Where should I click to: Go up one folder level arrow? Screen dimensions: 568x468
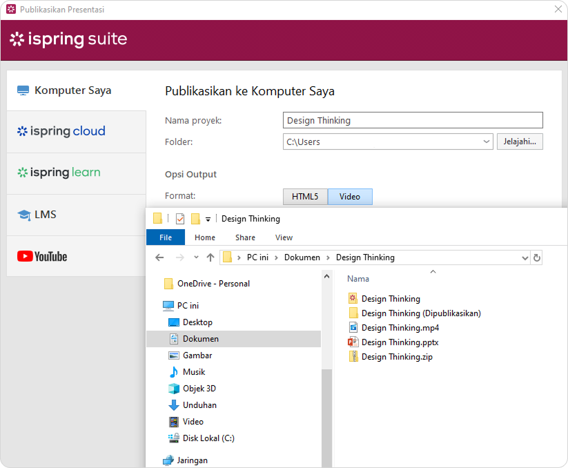210,257
